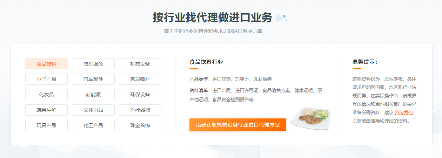442x158 pixels.
Task: Select the 医疗器械 industry tab
Action: 140,110
